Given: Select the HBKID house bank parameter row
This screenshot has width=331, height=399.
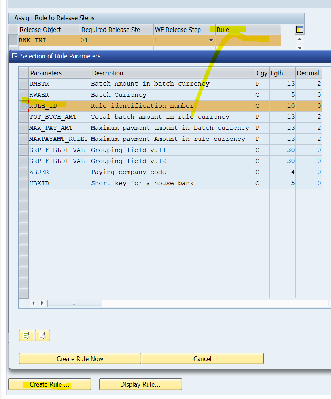Looking at the screenshot, I should 59,183.
